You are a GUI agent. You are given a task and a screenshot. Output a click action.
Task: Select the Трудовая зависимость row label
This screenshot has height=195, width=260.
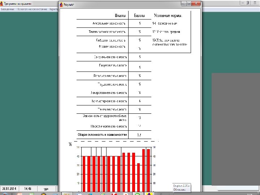pyautogui.click(x=112, y=84)
